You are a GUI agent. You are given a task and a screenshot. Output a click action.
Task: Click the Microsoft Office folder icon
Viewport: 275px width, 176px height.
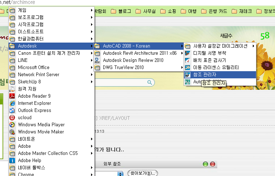tap(12, 68)
